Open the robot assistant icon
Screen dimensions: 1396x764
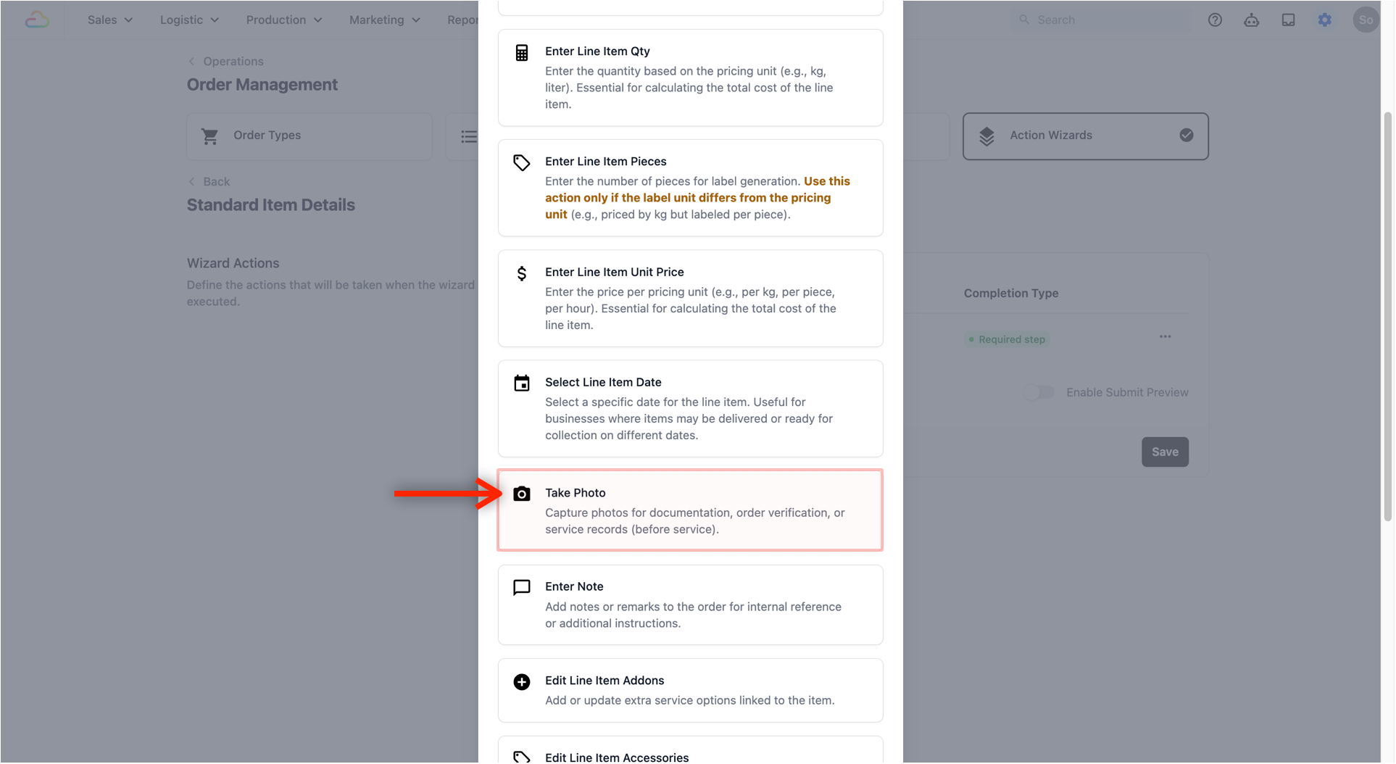[x=1251, y=20]
